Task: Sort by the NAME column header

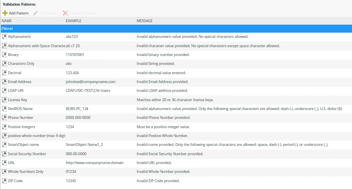Action: [7, 21]
